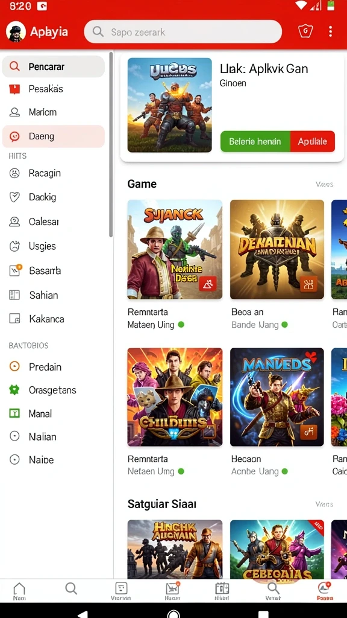Click the red Apulale button
This screenshot has width=347, height=618.
313,141
